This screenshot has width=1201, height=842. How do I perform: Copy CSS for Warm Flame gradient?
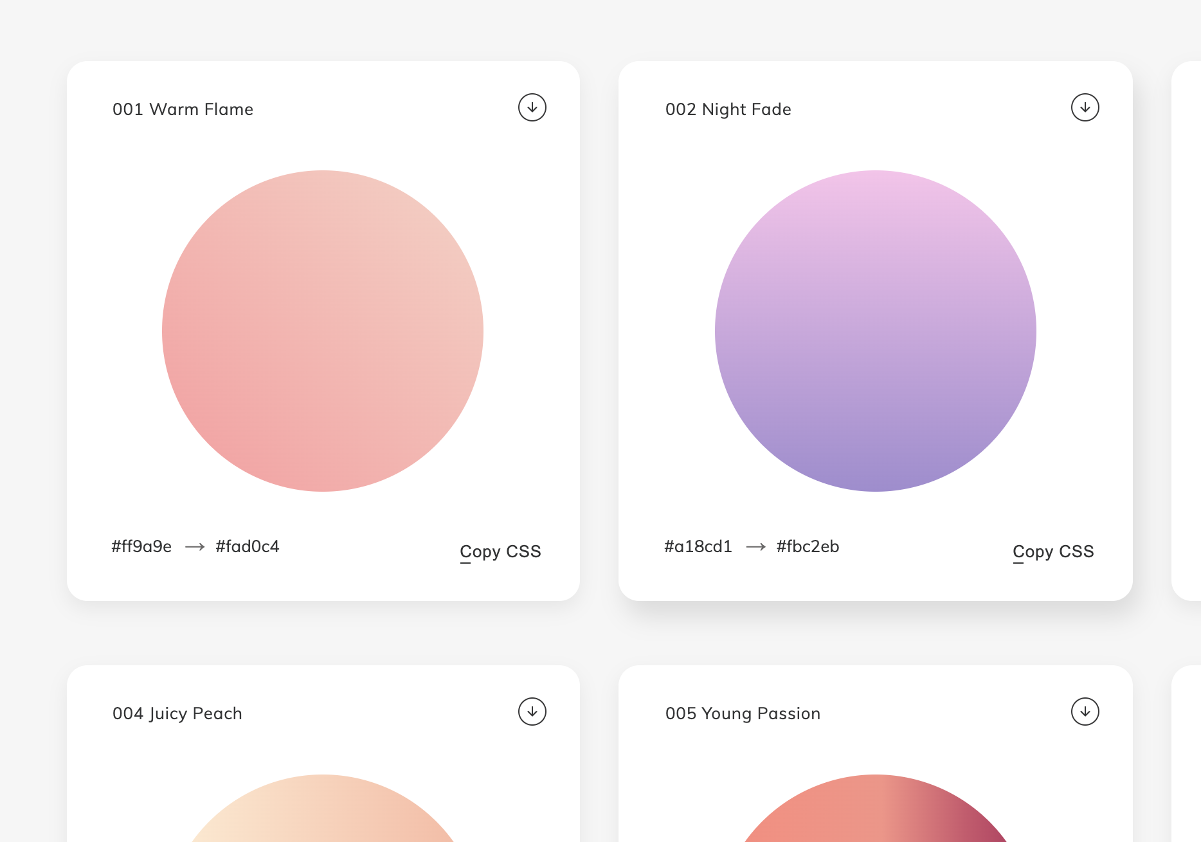[x=500, y=551]
